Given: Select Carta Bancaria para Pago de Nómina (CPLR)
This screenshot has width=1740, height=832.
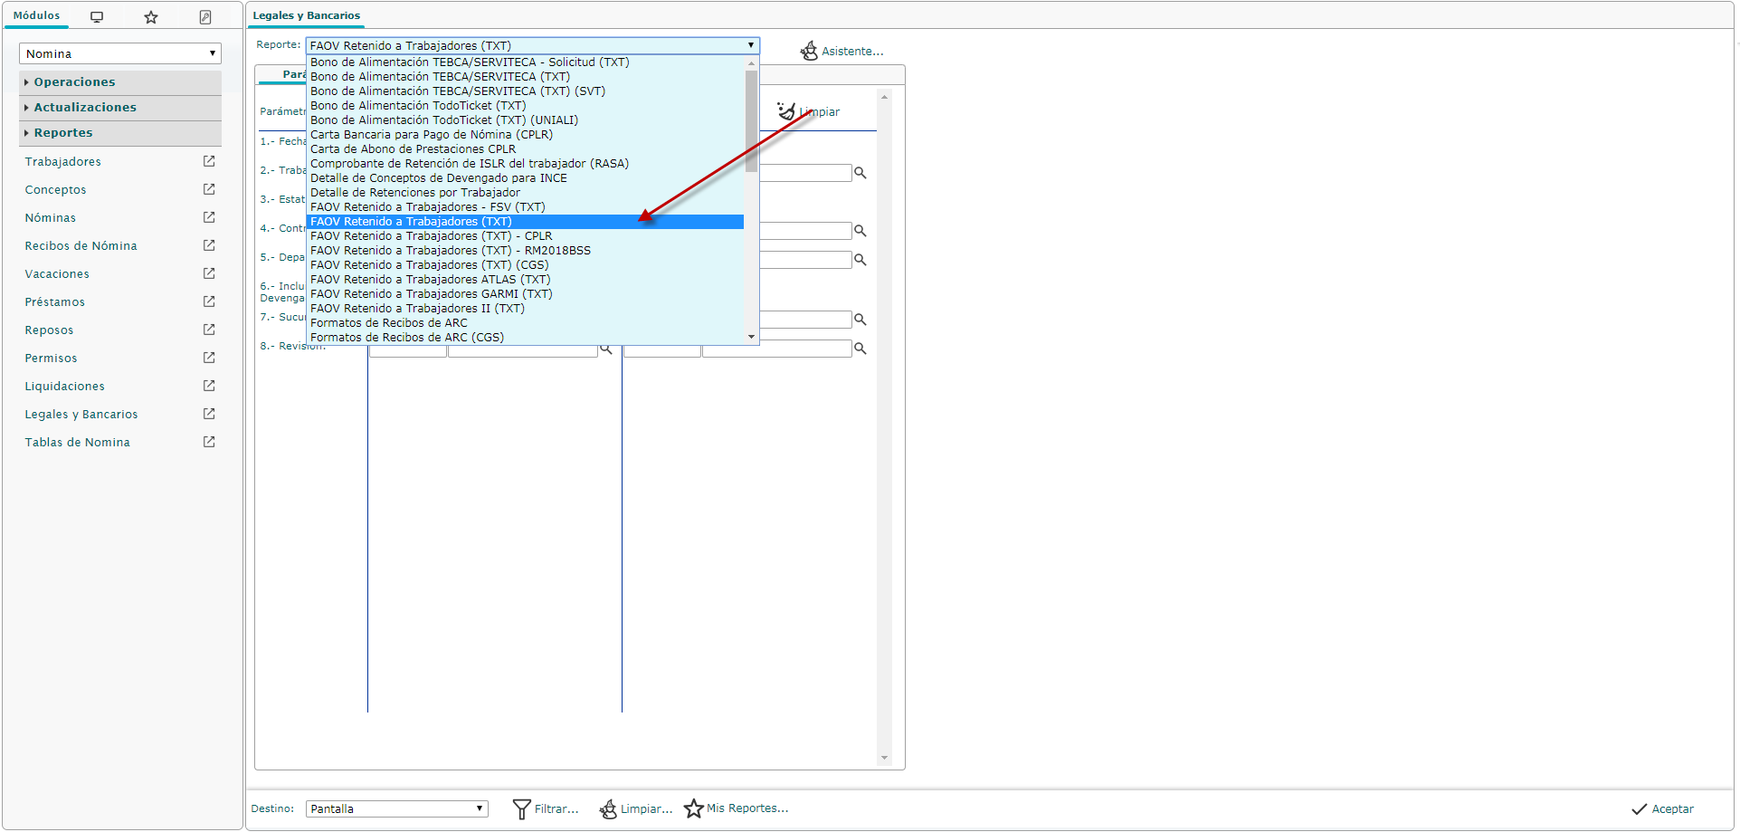Looking at the screenshot, I should 526,135.
